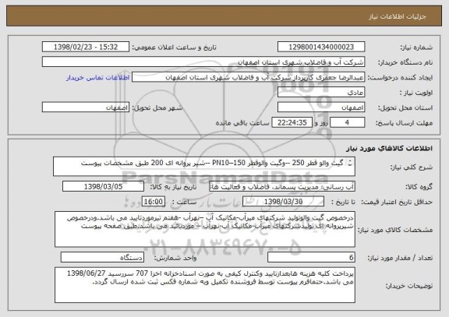This screenshot has height=317, width=449.
Task: Click the stepper arrows in شرح کلی نیاز box
Action: click(350, 163)
